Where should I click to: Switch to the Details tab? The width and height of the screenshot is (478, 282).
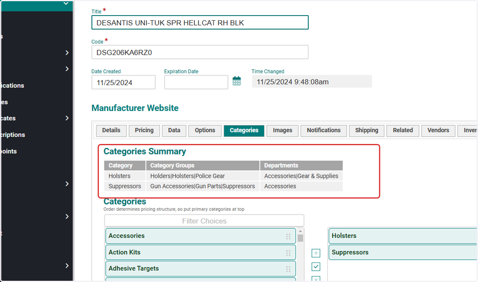pyautogui.click(x=111, y=130)
